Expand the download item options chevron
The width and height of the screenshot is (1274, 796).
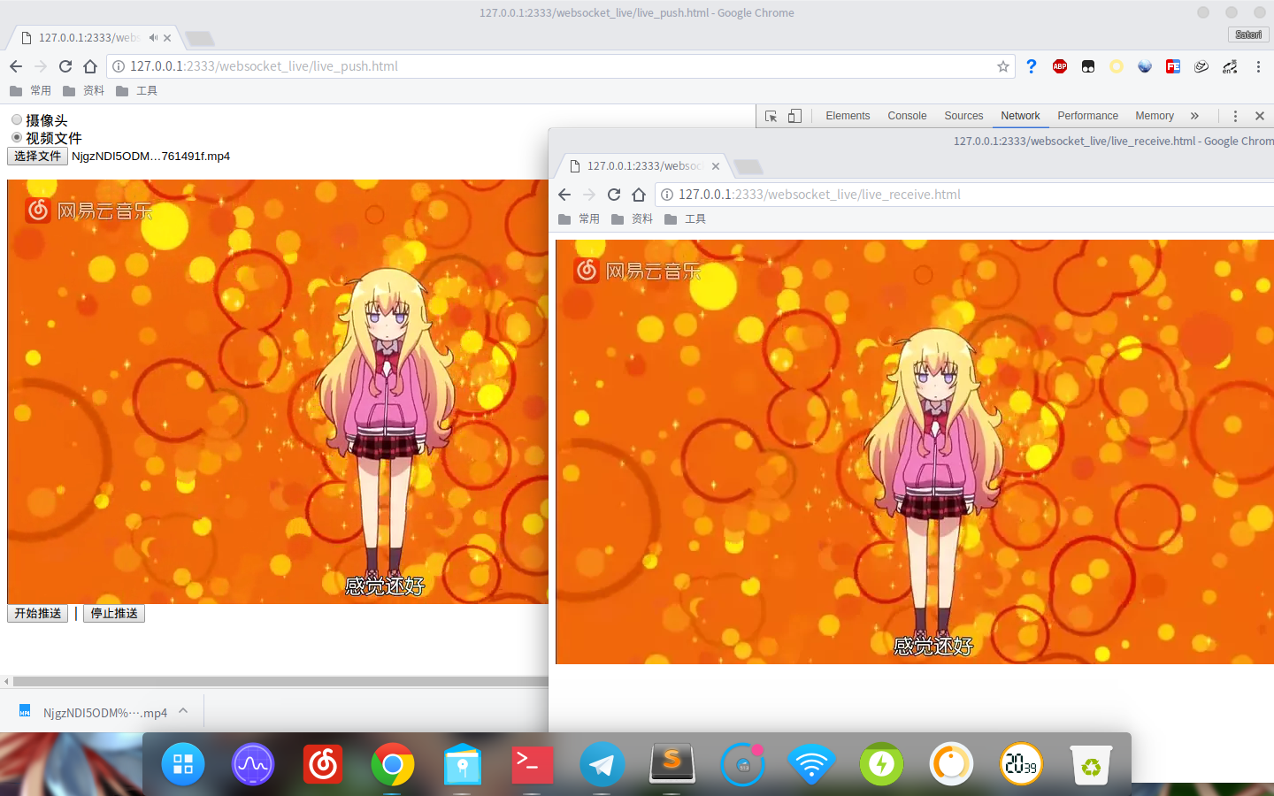click(x=183, y=710)
